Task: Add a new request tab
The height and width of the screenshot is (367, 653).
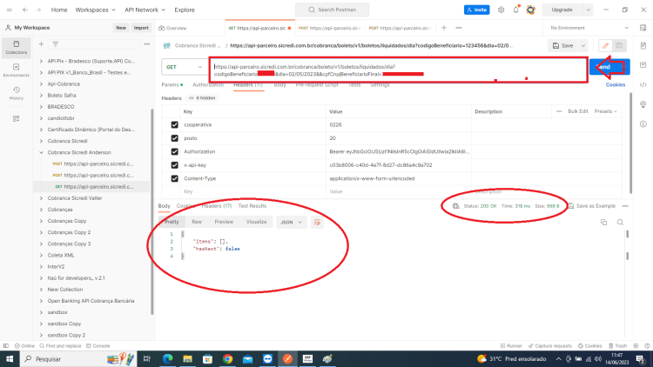Action: point(444,28)
